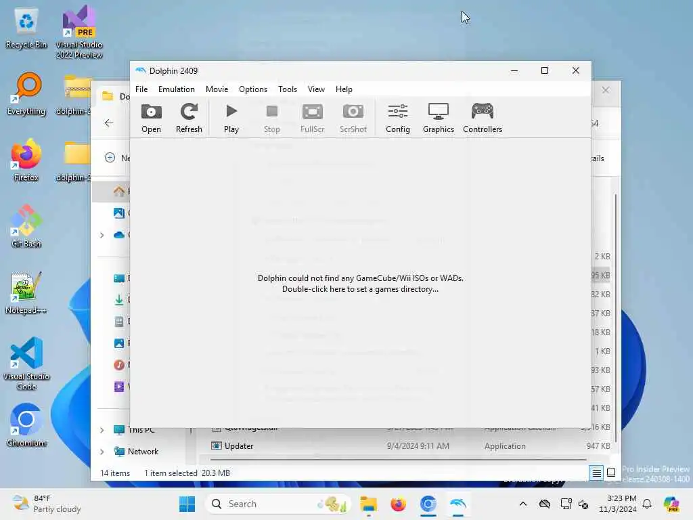The width and height of the screenshot is (693, 520).
Task: Expand the OneDrive cloud tree node
Action: pyautogui.click(x=102, y=235)
